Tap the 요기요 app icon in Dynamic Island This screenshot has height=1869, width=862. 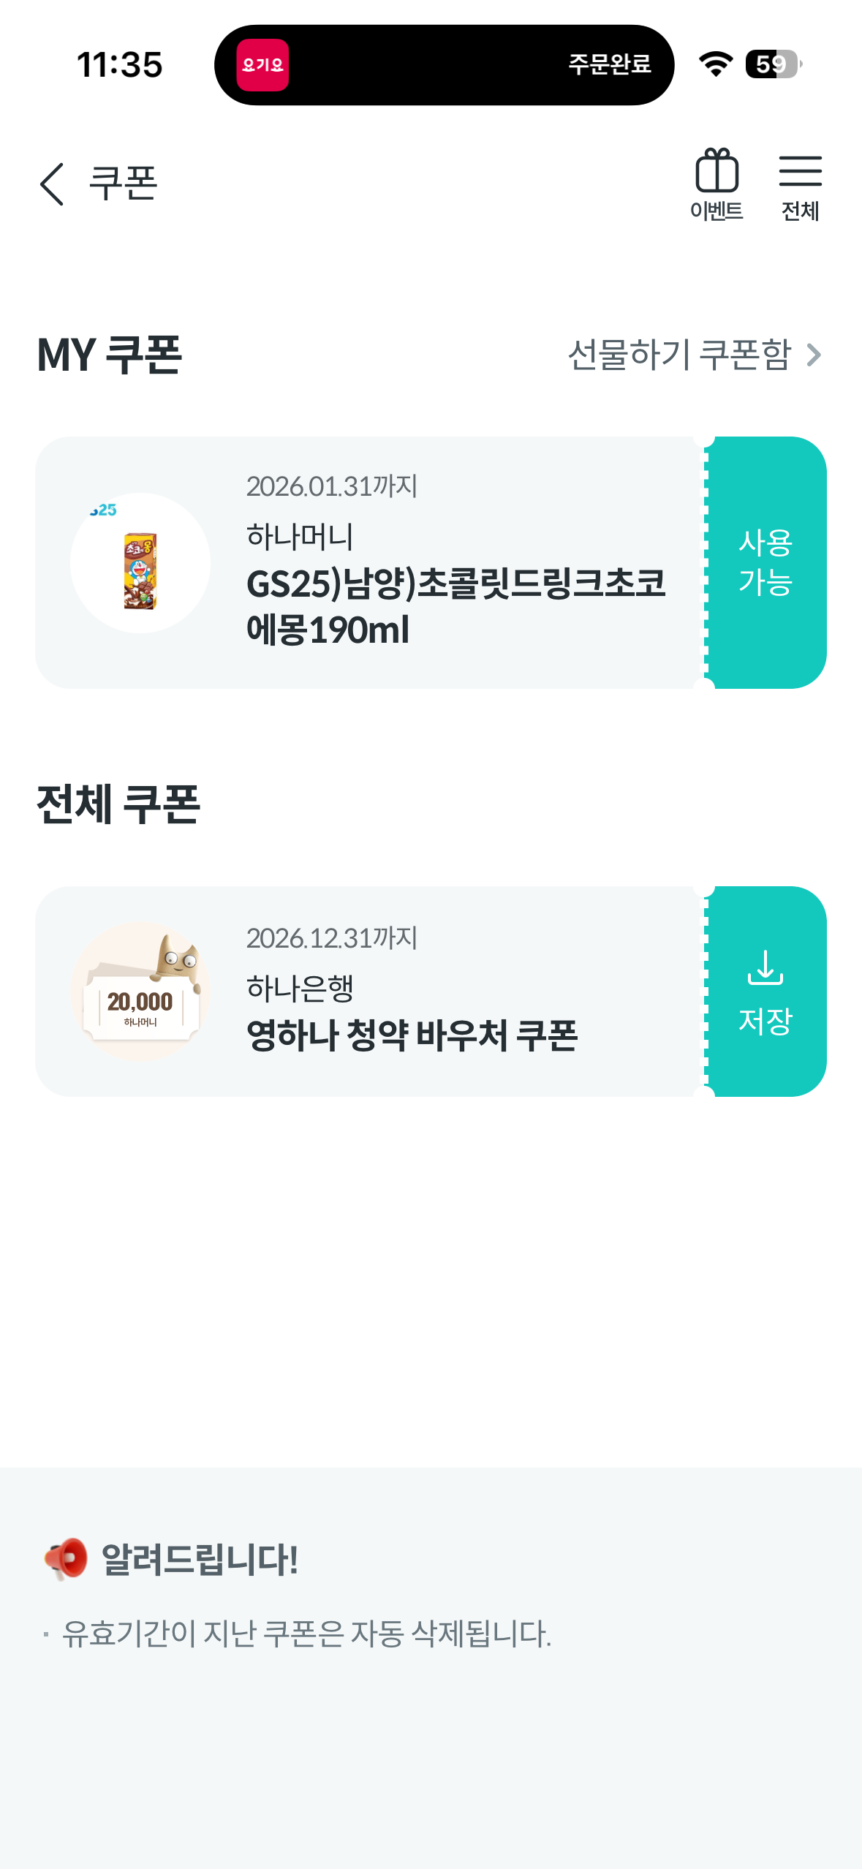click(262, 65)
